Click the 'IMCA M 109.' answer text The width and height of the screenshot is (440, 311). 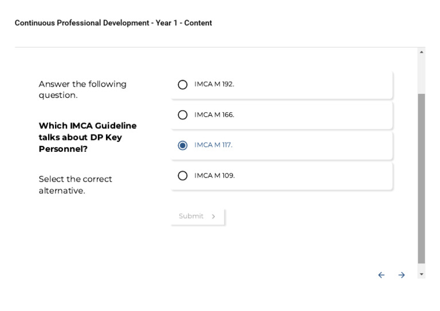[214, 175]
